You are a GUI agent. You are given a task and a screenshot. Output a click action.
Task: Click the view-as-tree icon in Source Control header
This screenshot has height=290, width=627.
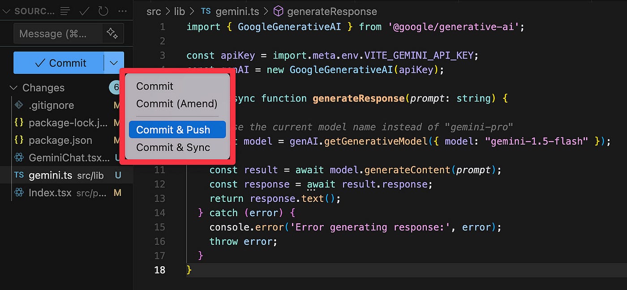pyautogui.click(x=65, y=11)
